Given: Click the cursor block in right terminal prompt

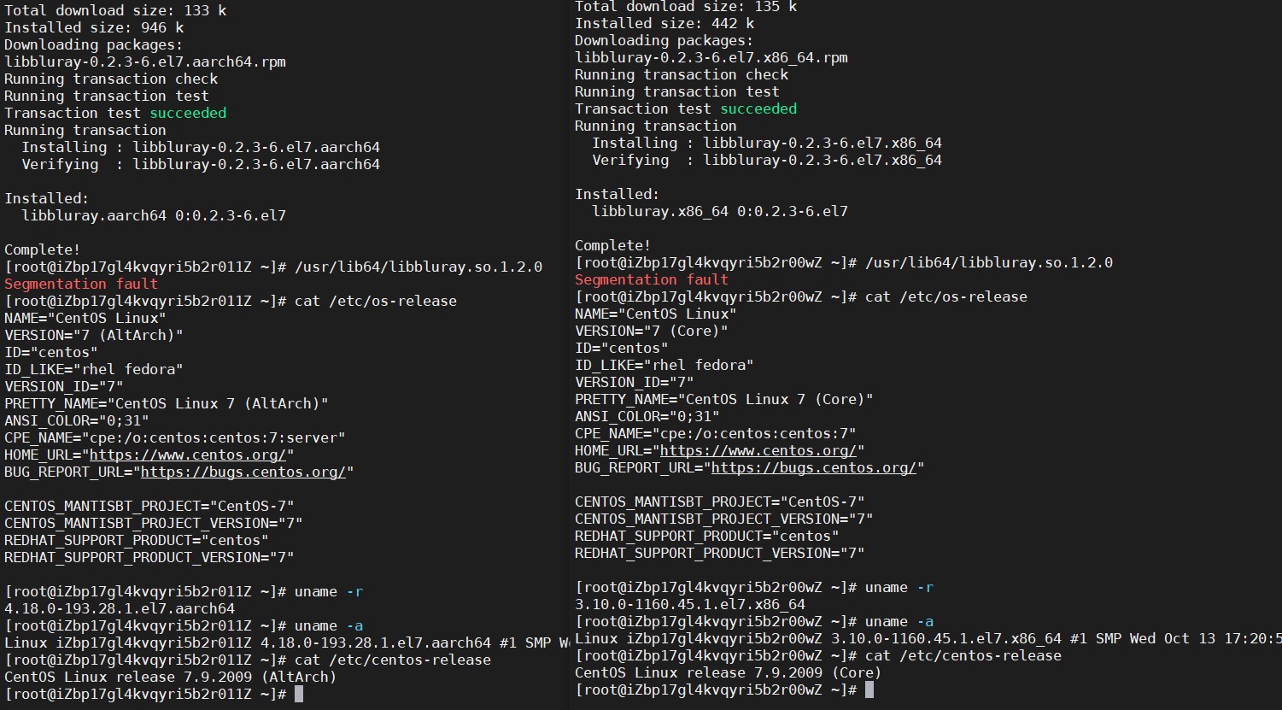Looking at the screenshot, I should tap(869, 689).
